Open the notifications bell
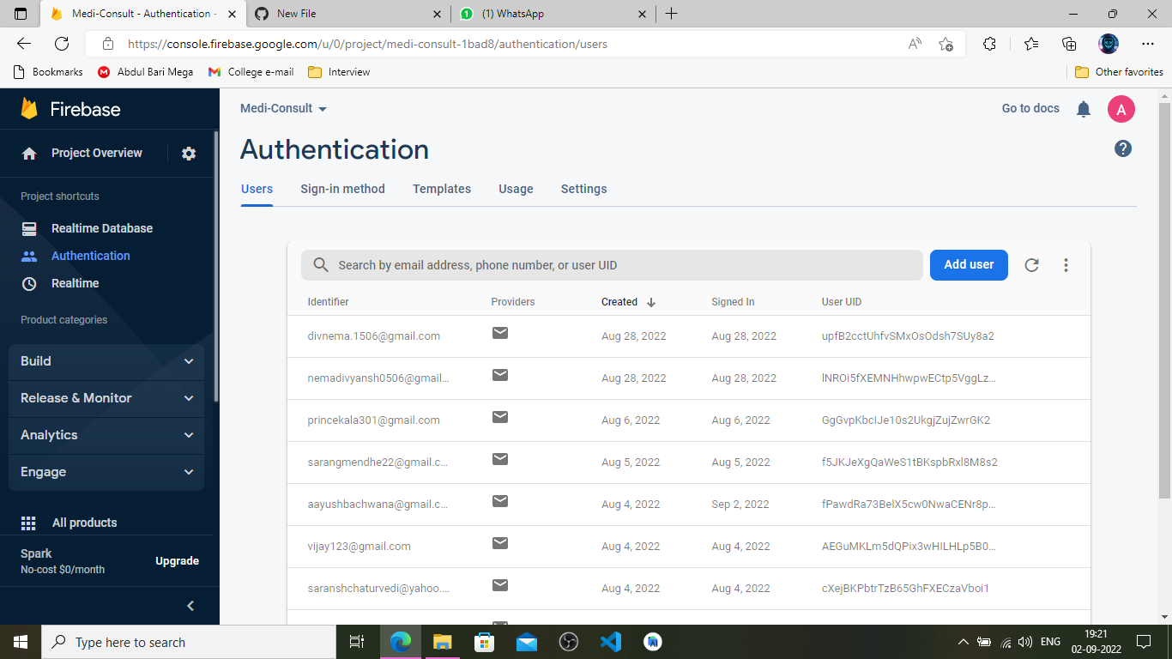This screenshot has width=1172, height=659. 1083,109
